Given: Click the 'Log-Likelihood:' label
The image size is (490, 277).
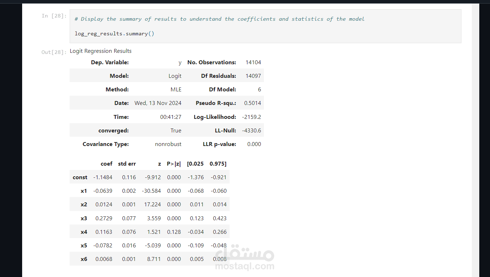Looking at the screenshot, I should point(215,117).
